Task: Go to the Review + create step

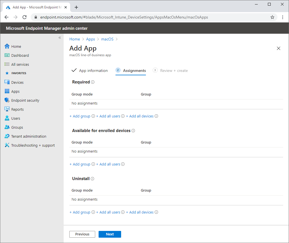Action: (170, 71)
